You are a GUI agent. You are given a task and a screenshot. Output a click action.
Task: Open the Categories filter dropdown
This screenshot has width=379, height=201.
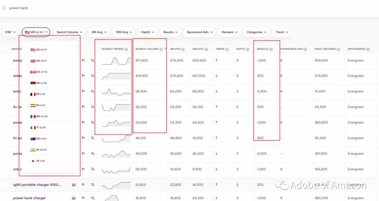256,32
